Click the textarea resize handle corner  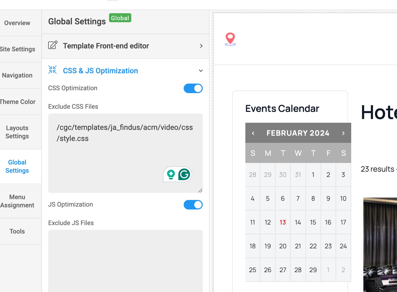(200, 190)
